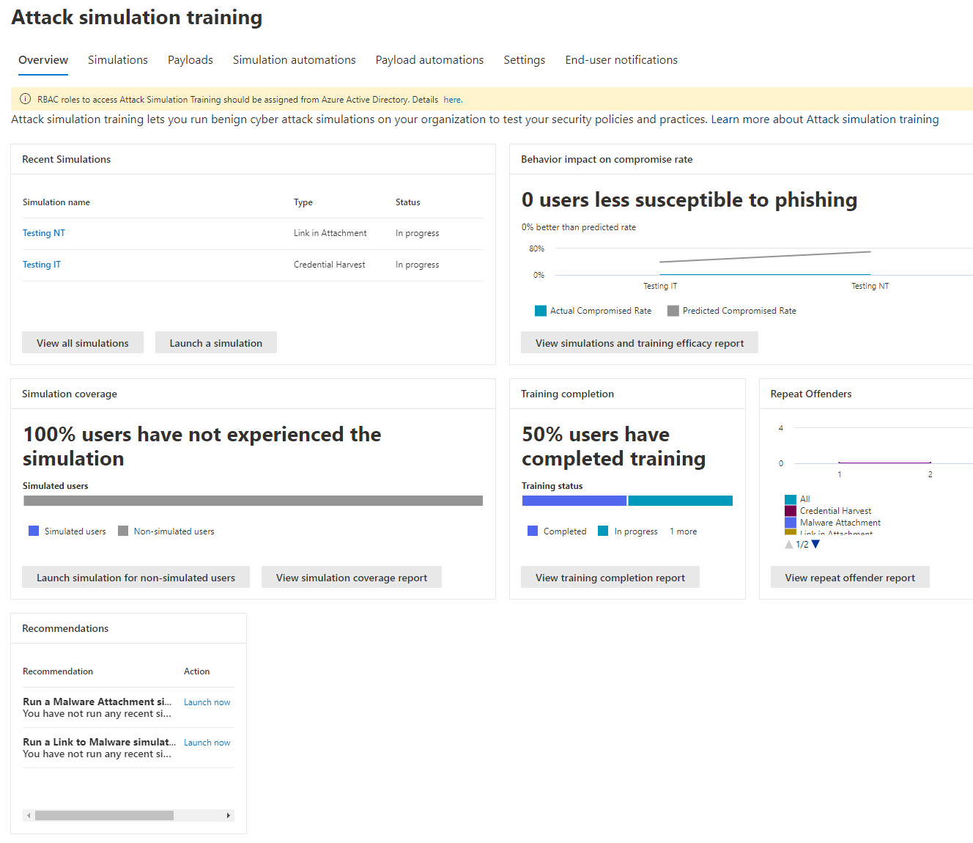Expand the '1 more' training status legend
Screen dimensions: 973x843
(683, 531)
